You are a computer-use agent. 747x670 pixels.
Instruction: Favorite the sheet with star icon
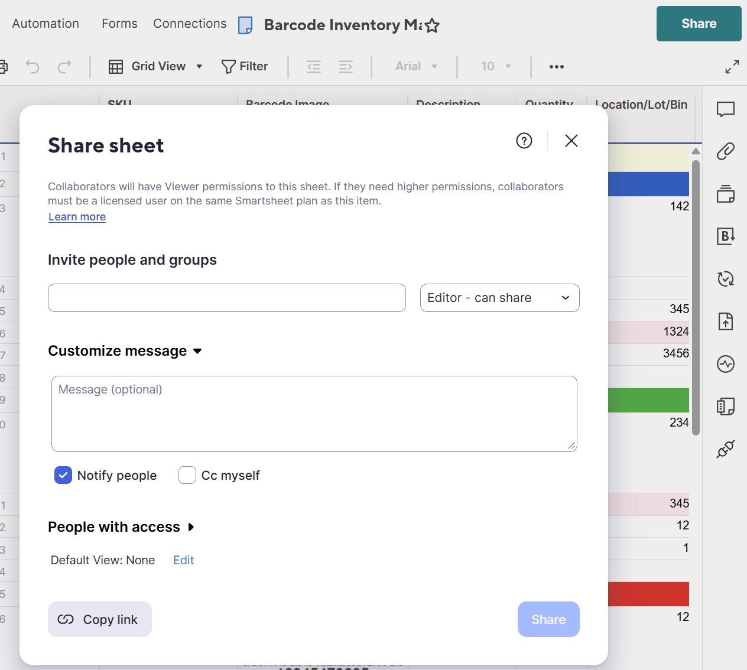432,25
